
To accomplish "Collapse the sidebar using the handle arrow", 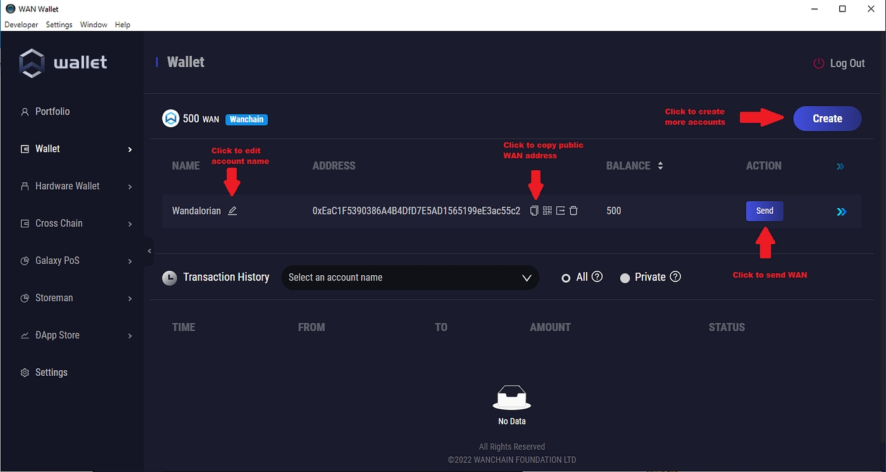I will pos(149,251).
